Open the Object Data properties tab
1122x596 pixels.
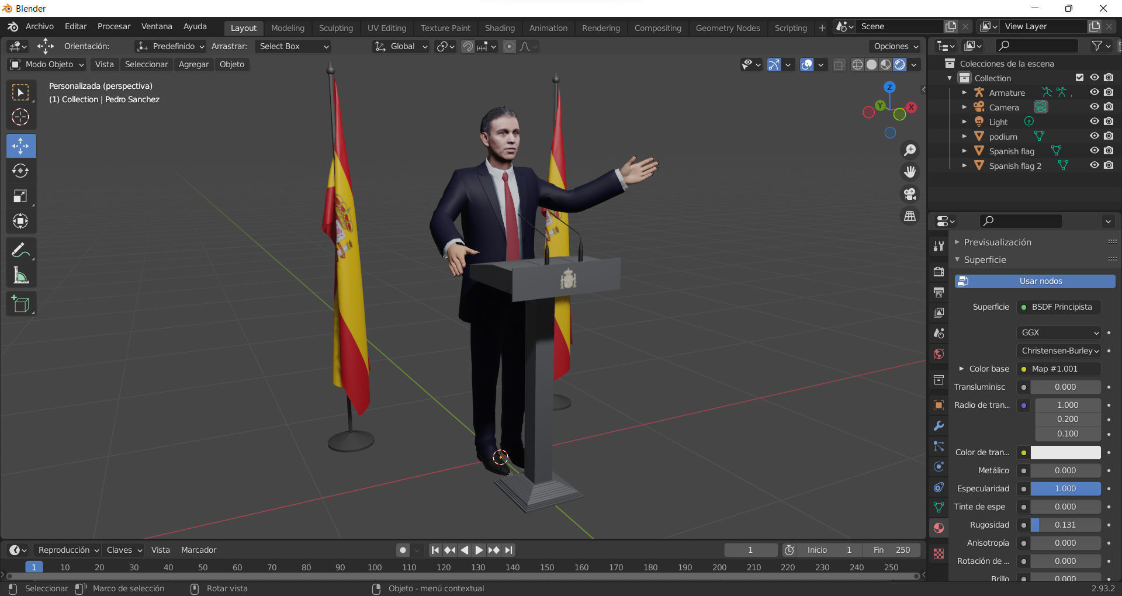pyautogui.click(x=939, y=507)
